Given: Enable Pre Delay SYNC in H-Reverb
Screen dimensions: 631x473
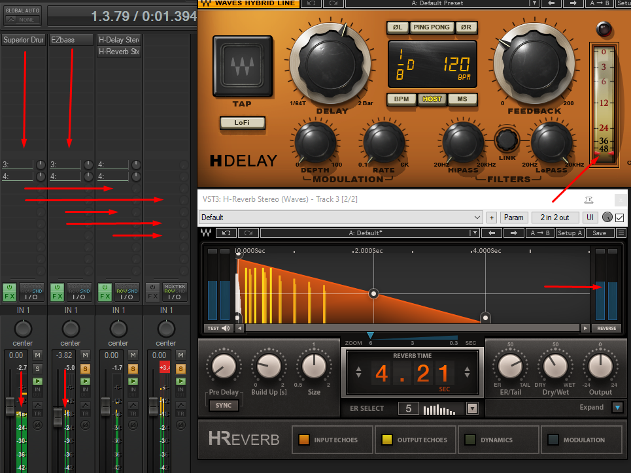Looking at the screenshot, I should pyautogui.click(x=224, y=406).
